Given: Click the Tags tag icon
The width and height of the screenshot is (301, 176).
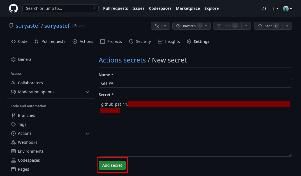Looking at the screenshot, I should pos(13,124).
